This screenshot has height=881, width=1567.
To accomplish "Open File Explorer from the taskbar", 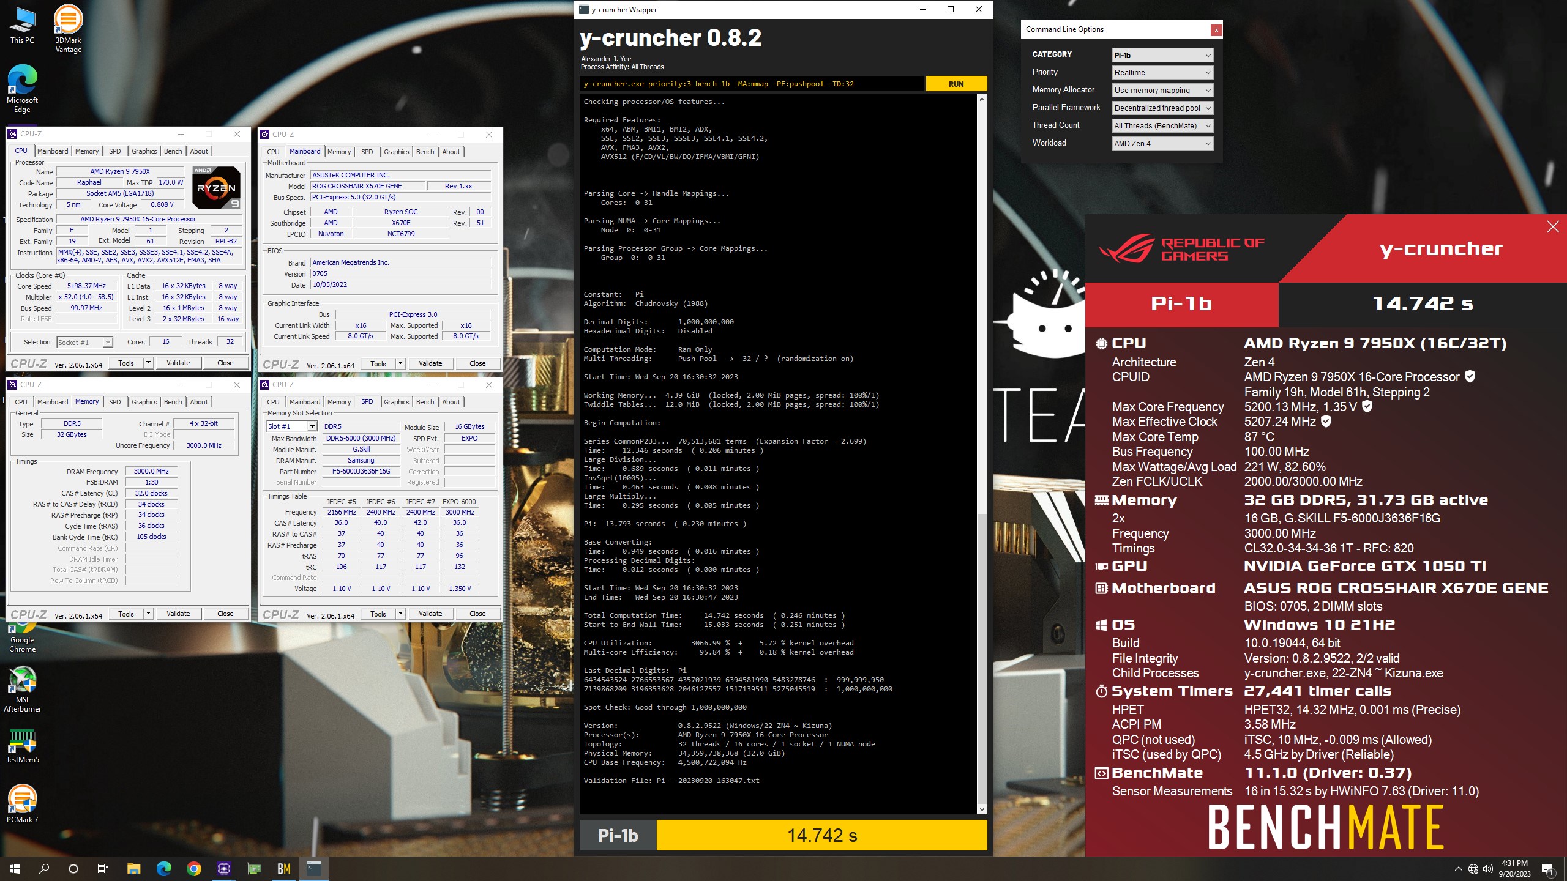I will (x=133, y=868).
